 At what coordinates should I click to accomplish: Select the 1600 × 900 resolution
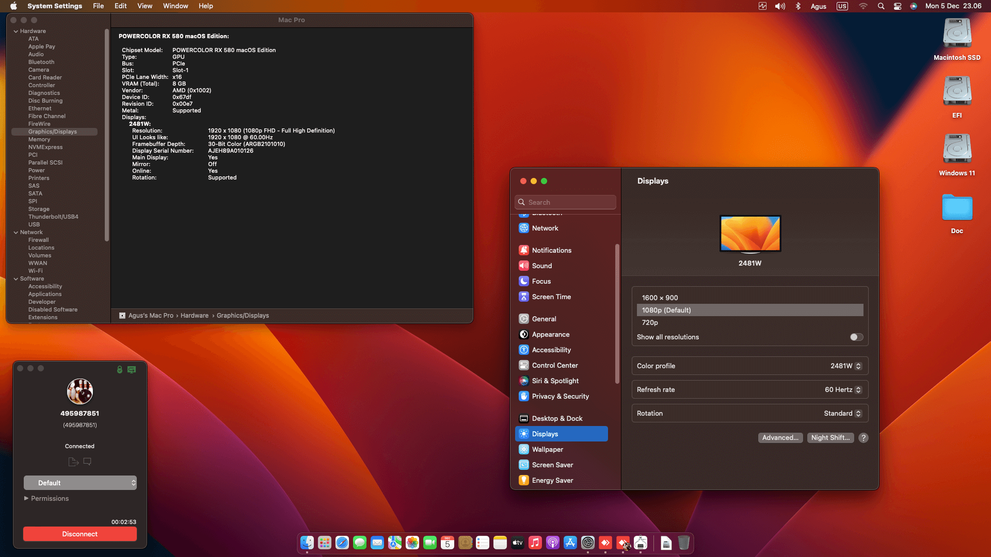click(660, 298)
